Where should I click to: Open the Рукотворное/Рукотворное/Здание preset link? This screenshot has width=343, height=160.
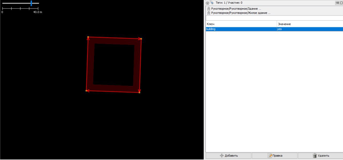(236, 9)
